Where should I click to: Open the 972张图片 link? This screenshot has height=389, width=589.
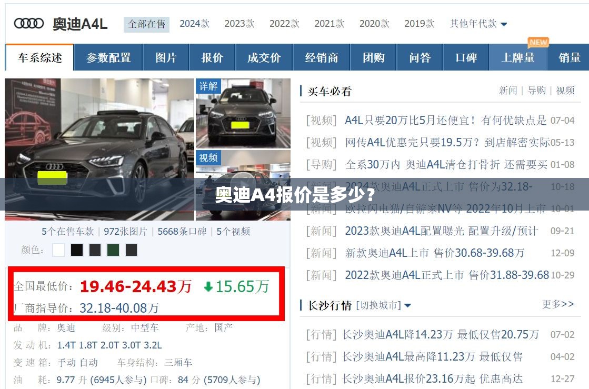tap(125, 231)
